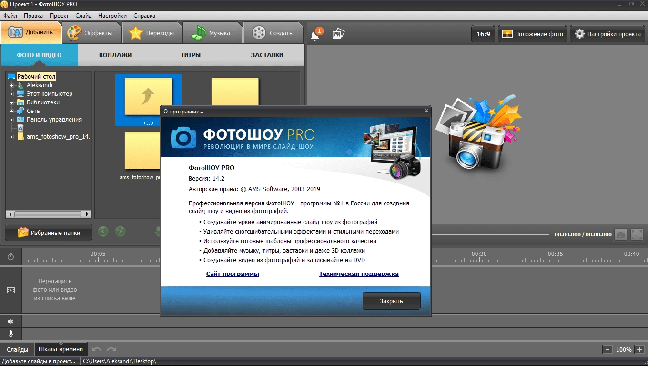The width and height of the screenshot is (648, 366).
Task: Open the Слайд menu
Action: (x=83, y=16)
